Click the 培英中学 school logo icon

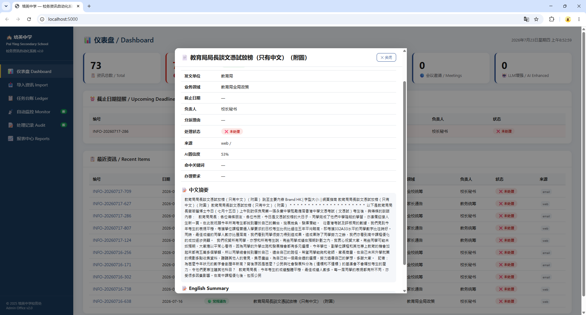point(9,37)
